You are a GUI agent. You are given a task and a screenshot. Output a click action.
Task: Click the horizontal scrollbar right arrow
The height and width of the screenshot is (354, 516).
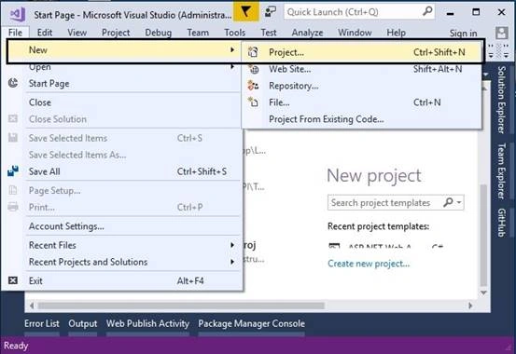click(470, 306)
